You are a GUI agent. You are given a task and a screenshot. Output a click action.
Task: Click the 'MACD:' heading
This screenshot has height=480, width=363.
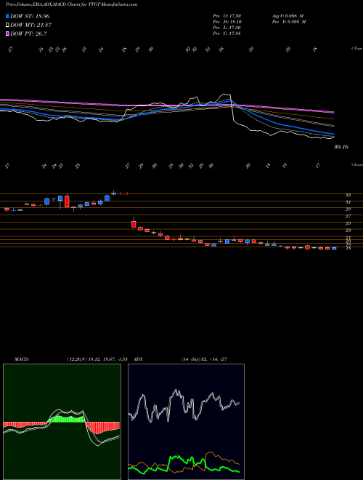22,359
